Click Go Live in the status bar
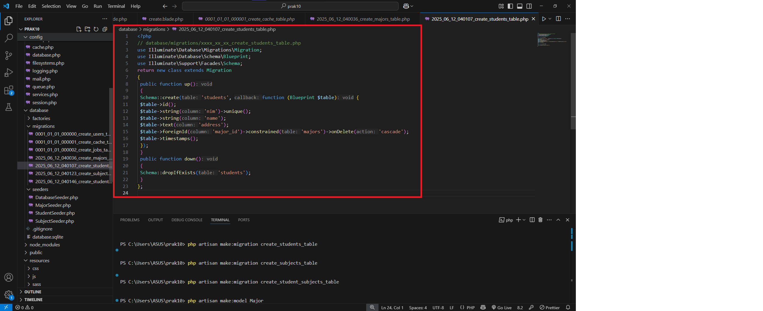 tap(501, 307)
